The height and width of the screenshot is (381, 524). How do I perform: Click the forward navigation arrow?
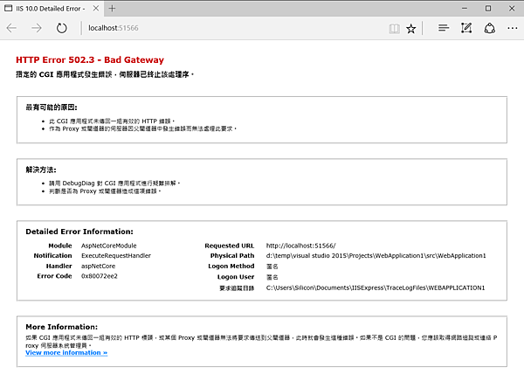coord(37,28)
